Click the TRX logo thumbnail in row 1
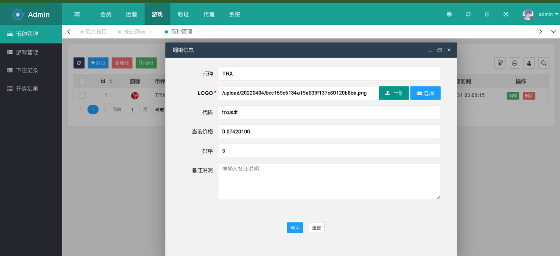Viewport: 560px width, 256px height. pyautogui.click(x=135, y=95)
